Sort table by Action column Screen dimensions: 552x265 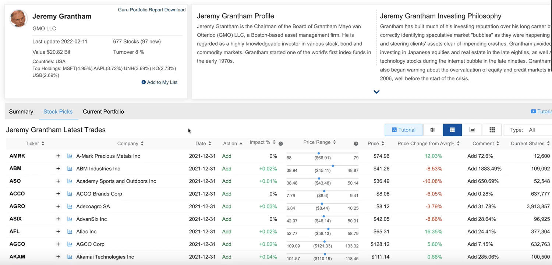click(233, 144)
